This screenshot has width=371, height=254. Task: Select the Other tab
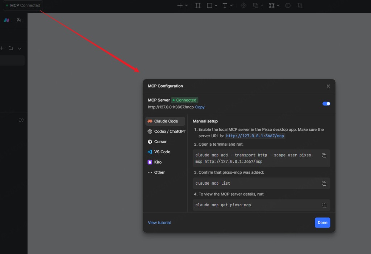pos(165,172)
